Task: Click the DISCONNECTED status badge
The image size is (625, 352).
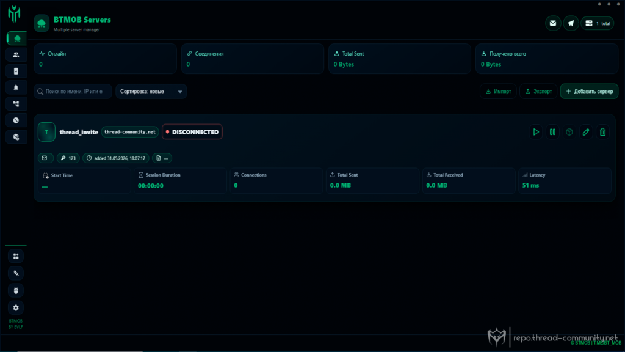Action: coord(192,132)
